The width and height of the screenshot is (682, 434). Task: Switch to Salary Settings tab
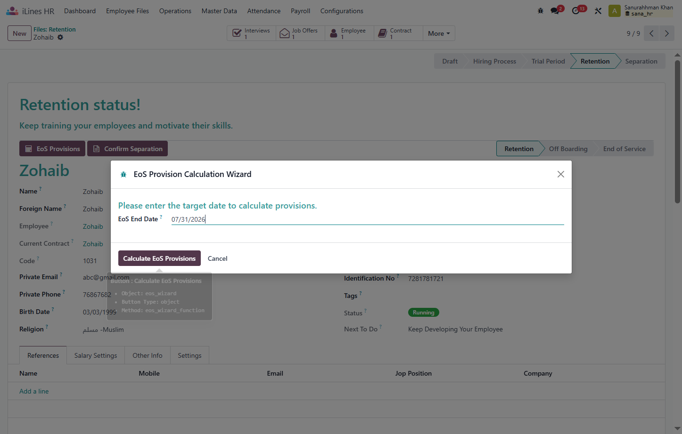coord(96,355)
